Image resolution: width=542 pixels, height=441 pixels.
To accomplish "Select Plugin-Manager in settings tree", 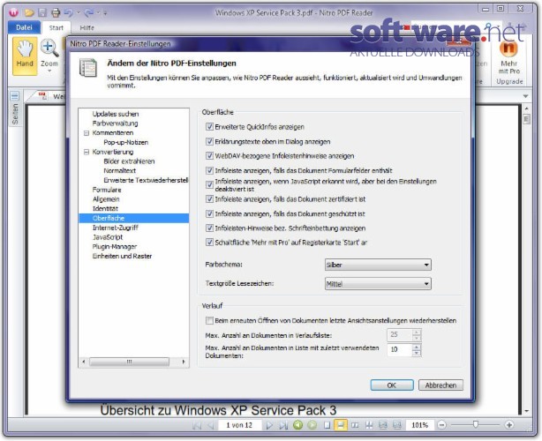I will (115, 247).
